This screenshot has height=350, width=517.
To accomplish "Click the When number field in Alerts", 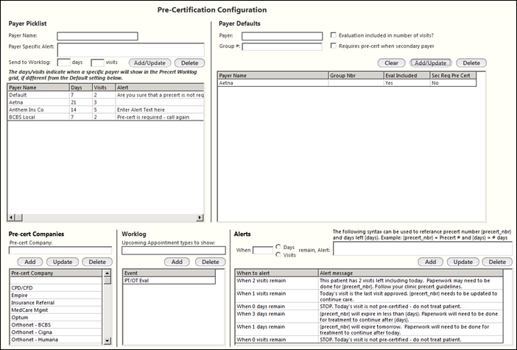I will tap(263, 250).
